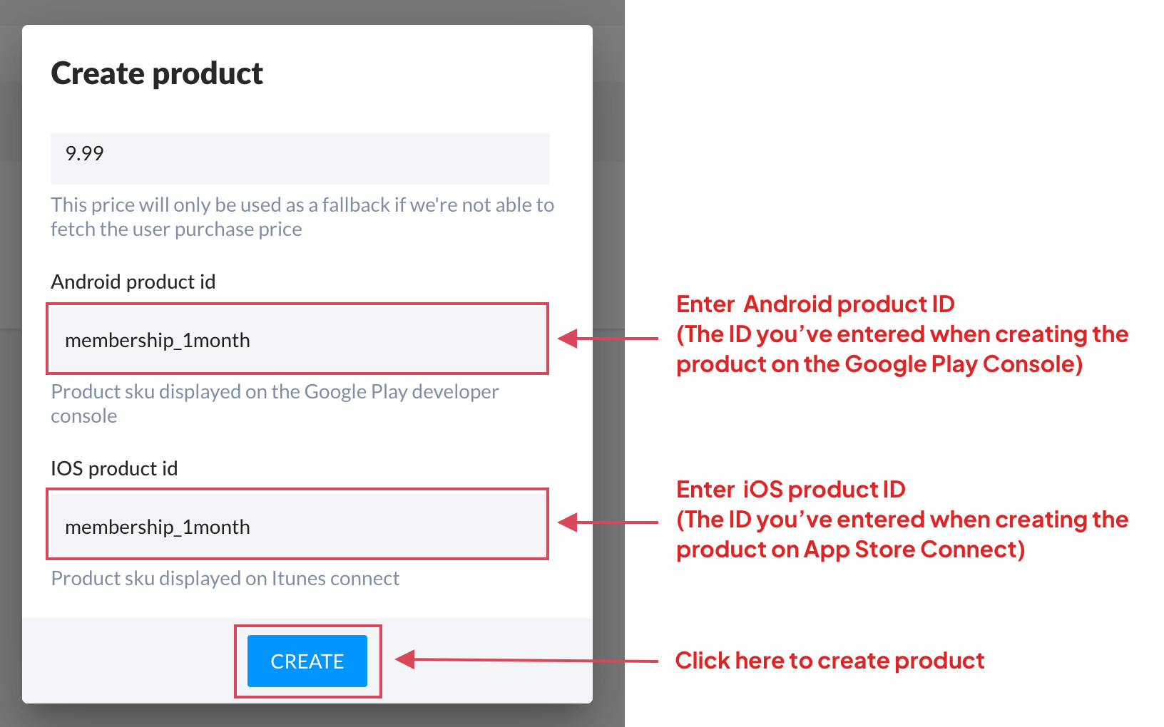This screenshot has height=727, width=1164.
Task: Click the dimmed backdrop left of the dialog
Action: coord(10,356)
